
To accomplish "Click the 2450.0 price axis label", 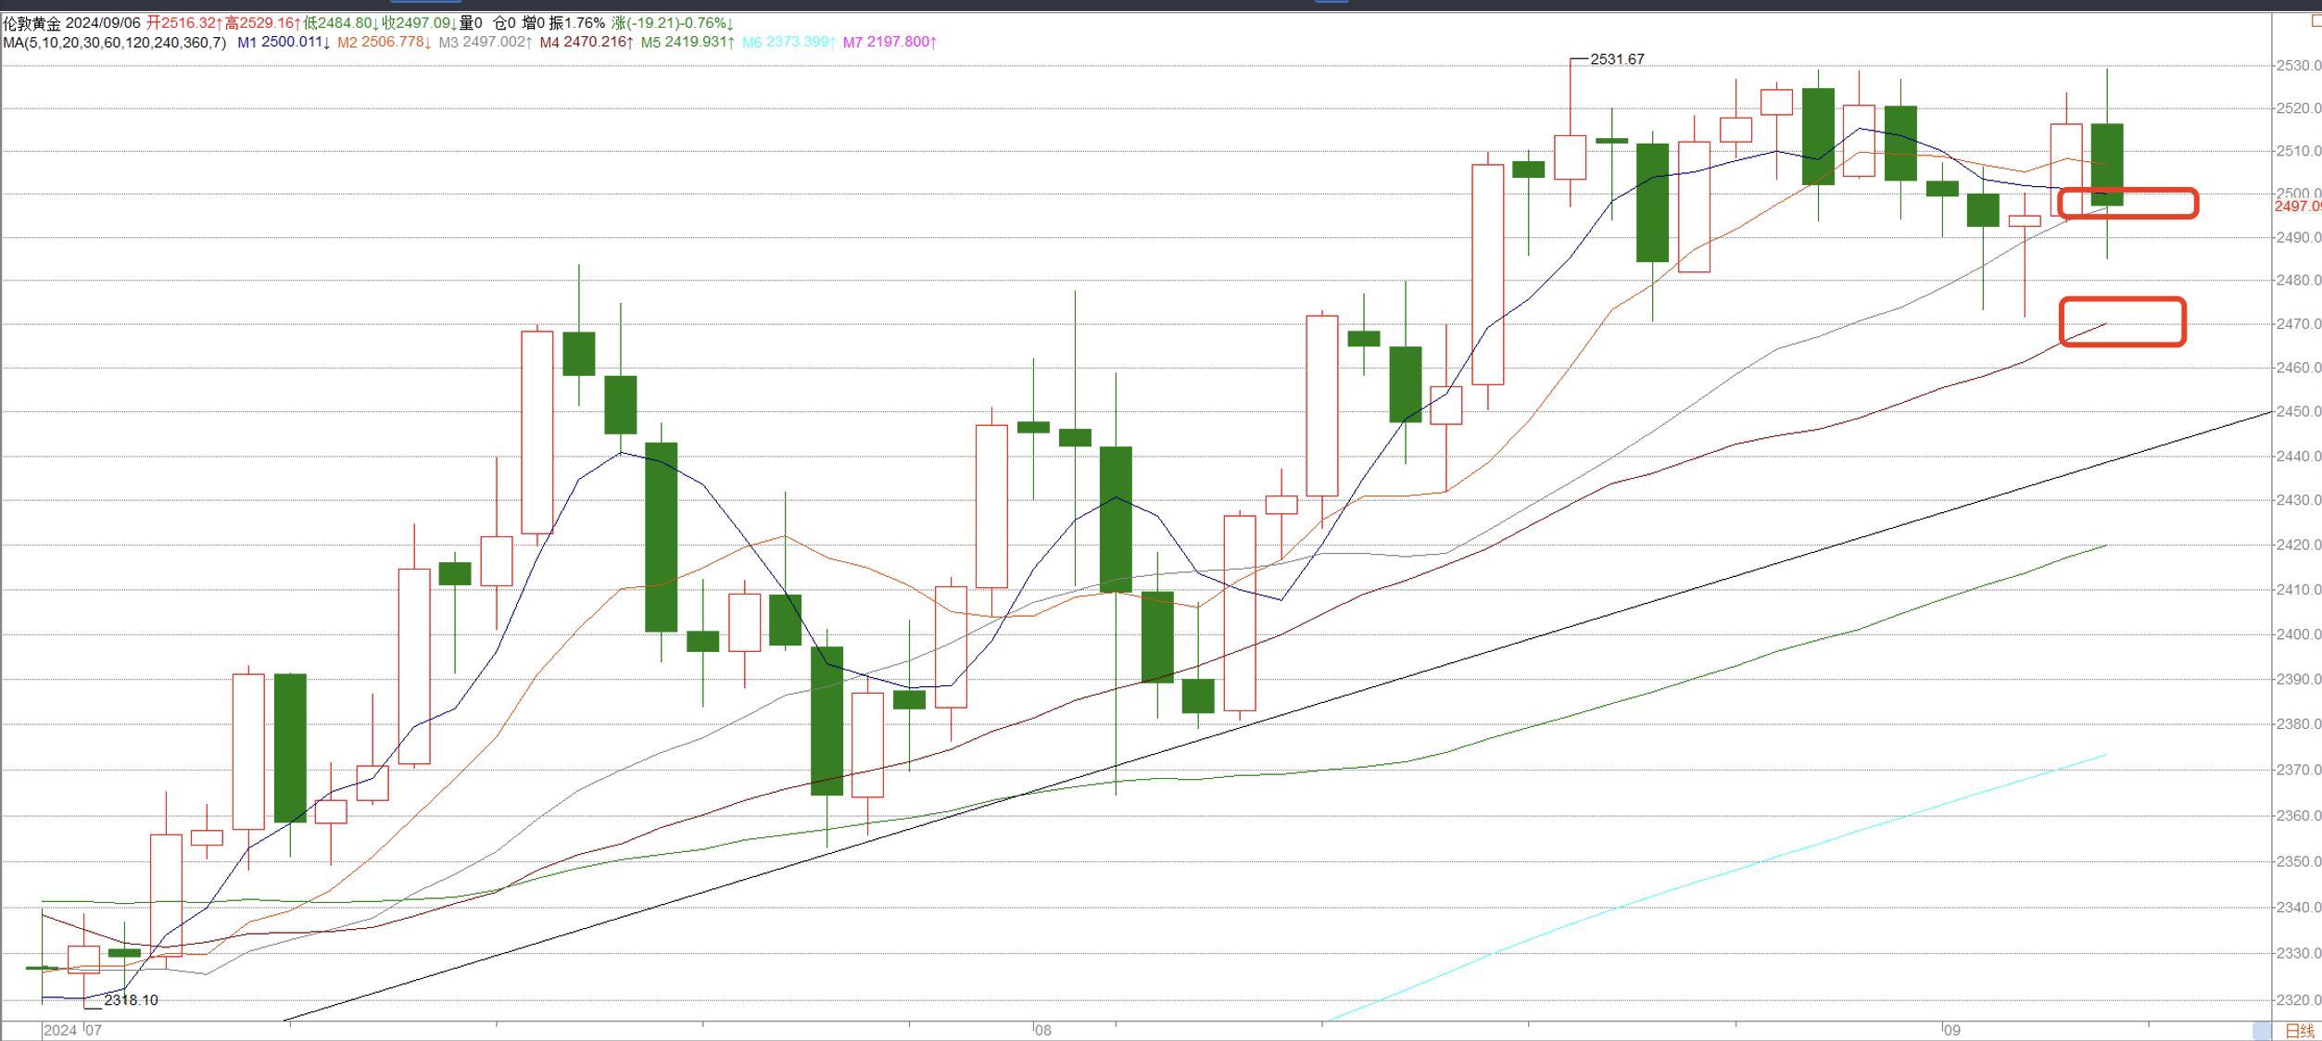I will tap(2299, 411).
